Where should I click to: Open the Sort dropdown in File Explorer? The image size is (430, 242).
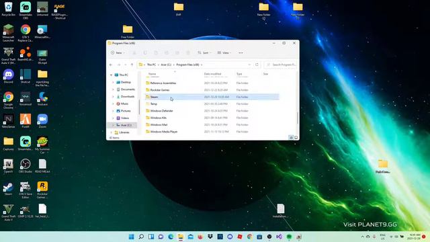tap(204, 52)
